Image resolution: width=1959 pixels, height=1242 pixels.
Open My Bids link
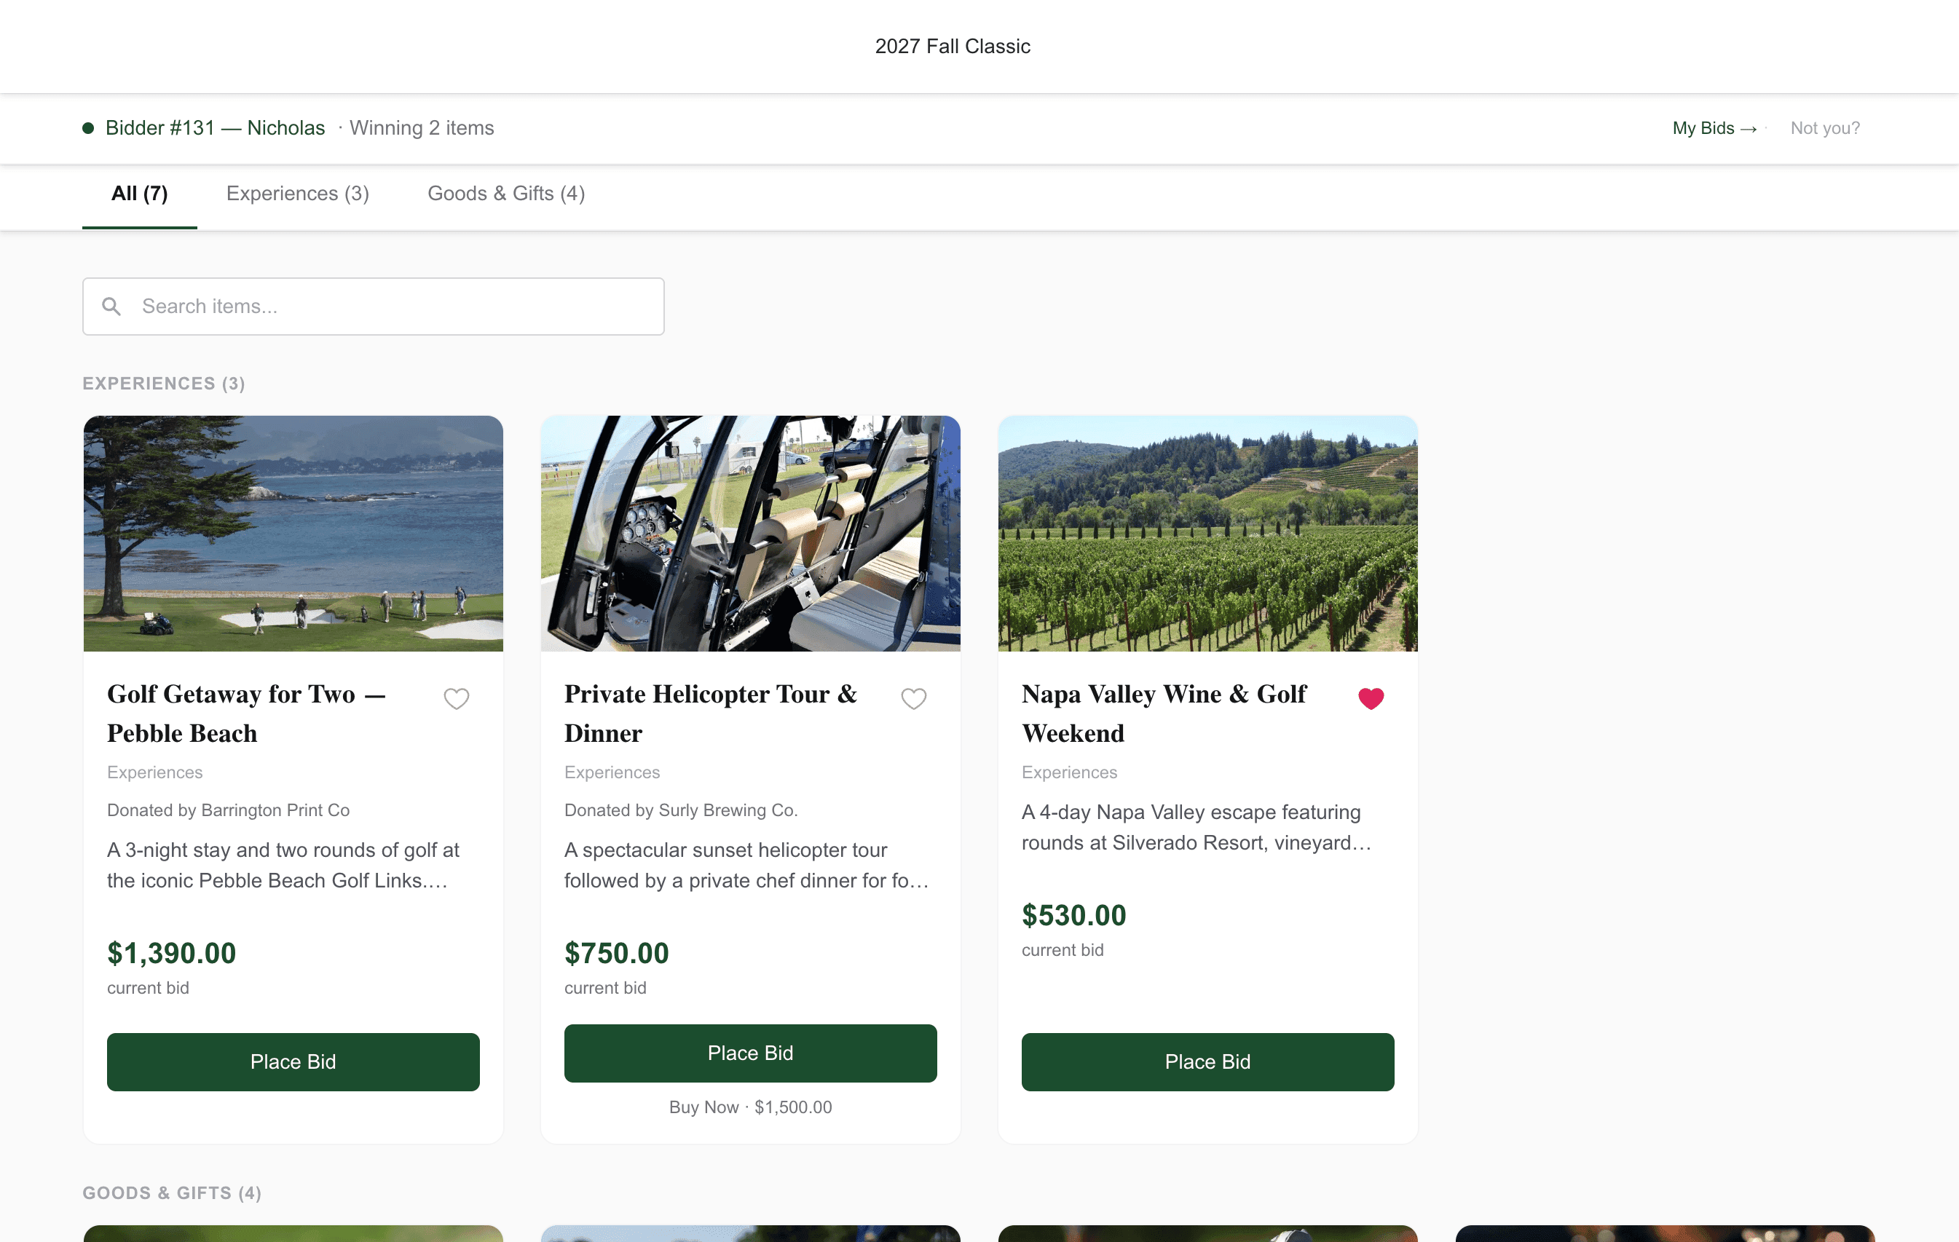[x=1714, y=127]
